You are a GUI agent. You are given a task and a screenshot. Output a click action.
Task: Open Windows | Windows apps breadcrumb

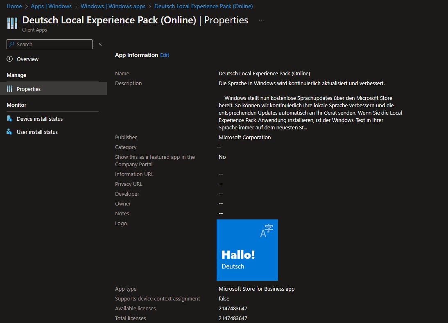(113, 6)
